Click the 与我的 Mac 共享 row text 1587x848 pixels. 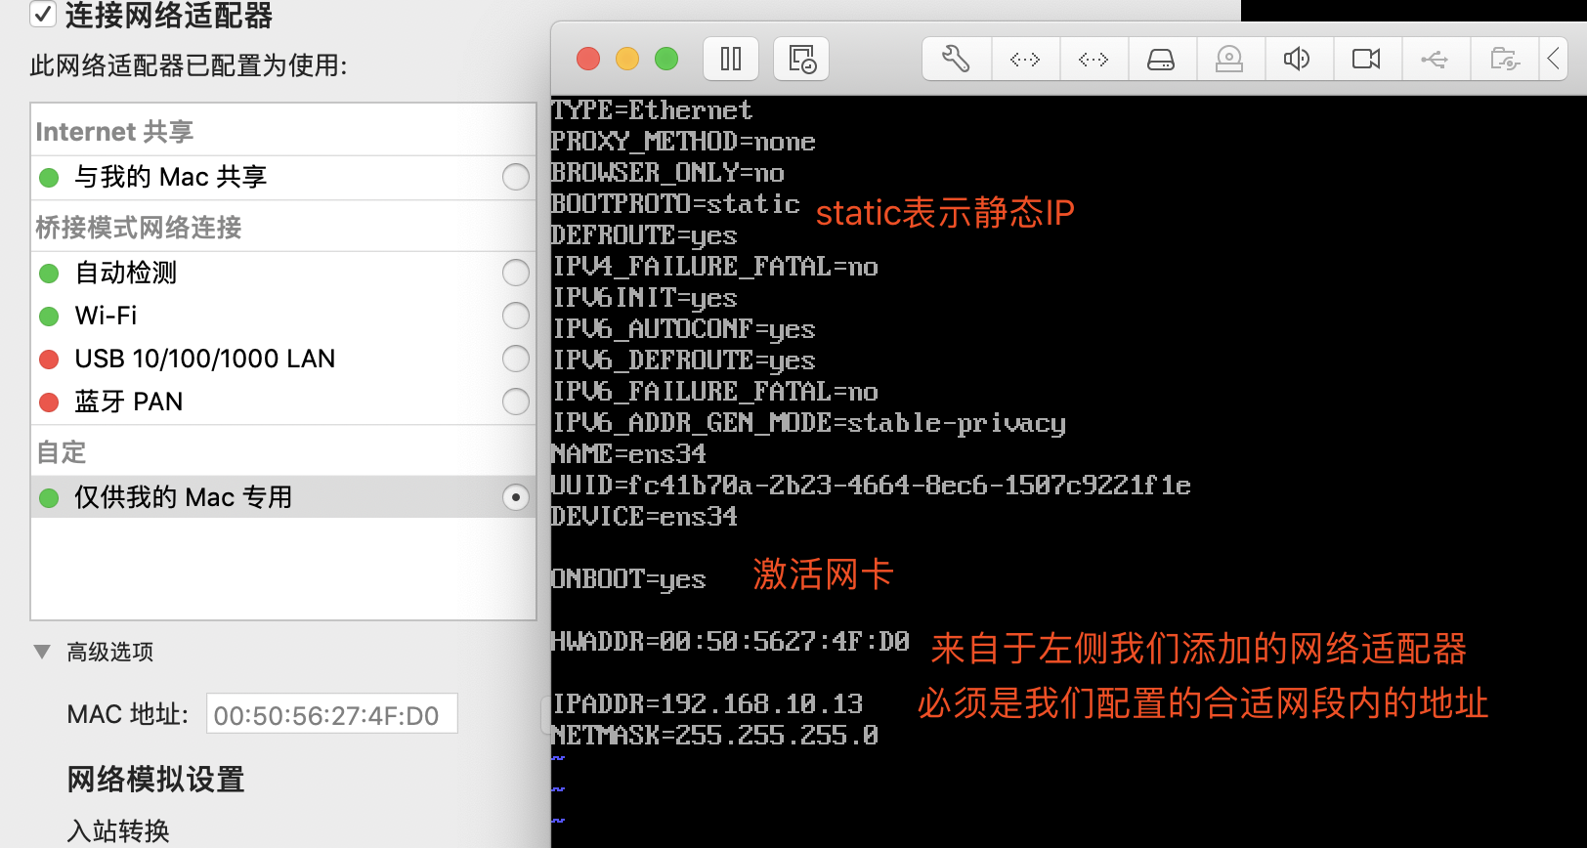coord(170,177)
